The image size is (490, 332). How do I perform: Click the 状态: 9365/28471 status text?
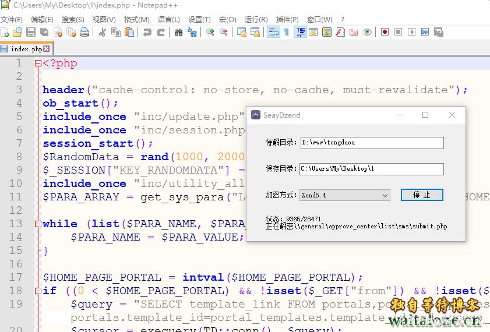293,219
